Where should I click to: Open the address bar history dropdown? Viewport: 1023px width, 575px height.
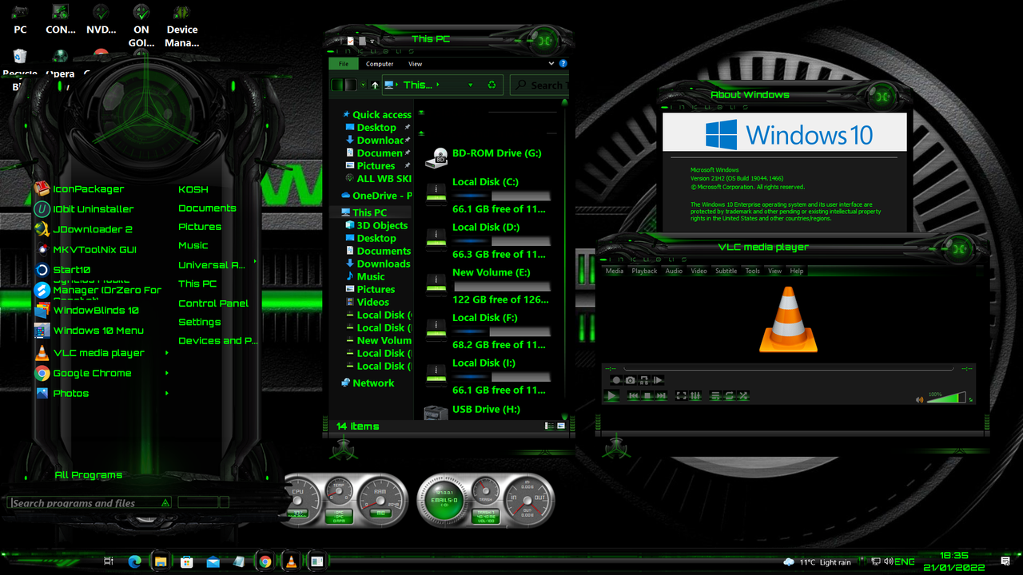[x=471, y=85]
